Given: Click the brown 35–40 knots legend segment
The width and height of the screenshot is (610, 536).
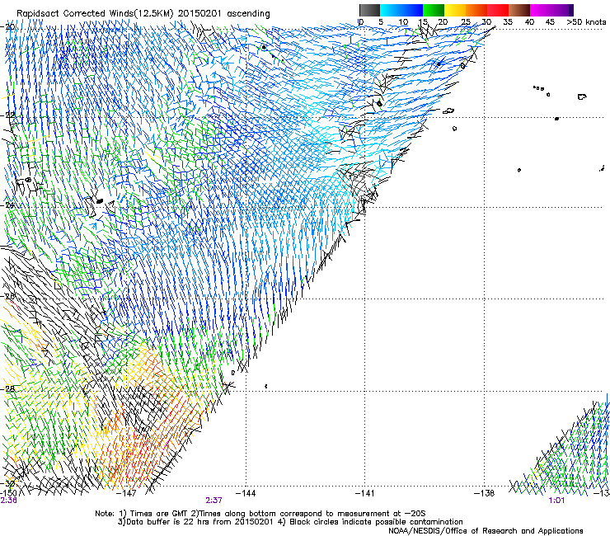Looking at the screenshot, I should click(x=519, y=10).
